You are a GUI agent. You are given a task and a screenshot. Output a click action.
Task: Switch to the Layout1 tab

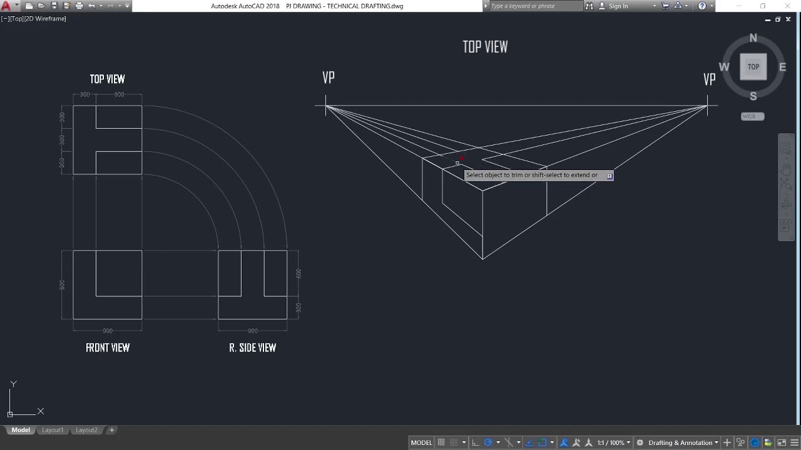[53, 430]
